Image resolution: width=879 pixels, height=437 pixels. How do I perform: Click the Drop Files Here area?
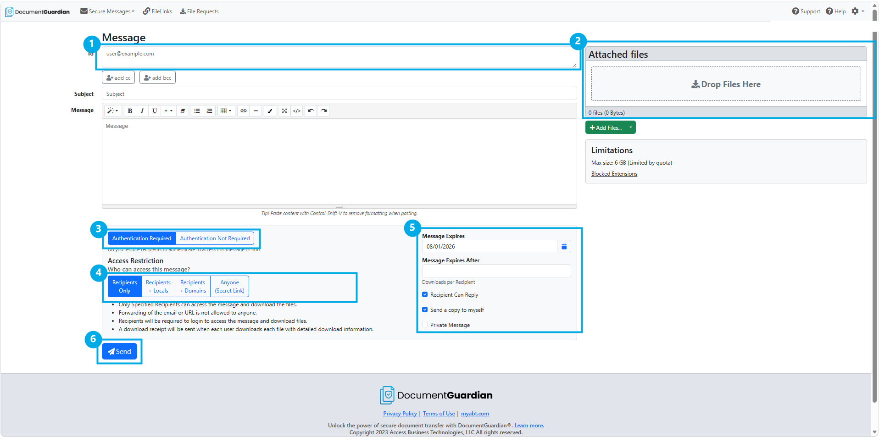click(x=726, y=84)
